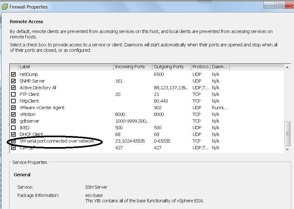Viewport: 294px width, 209px height.
Task: Uncheck the CIM SLP service
Action: [x=13, y=148]
